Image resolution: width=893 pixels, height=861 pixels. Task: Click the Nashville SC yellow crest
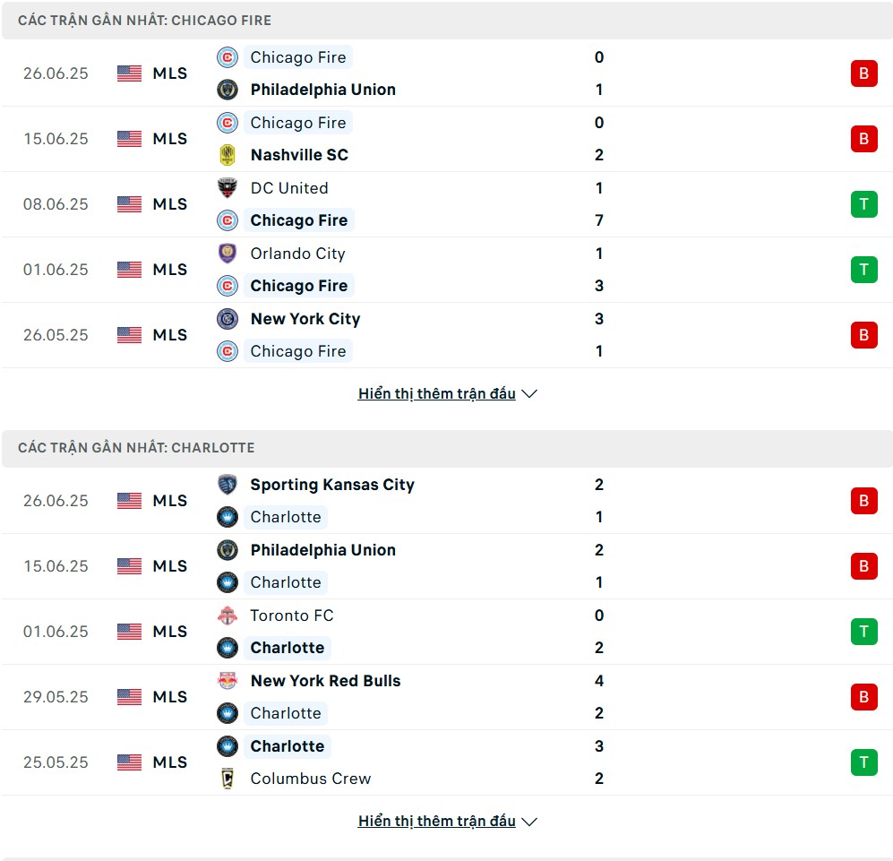coord(228,155)
